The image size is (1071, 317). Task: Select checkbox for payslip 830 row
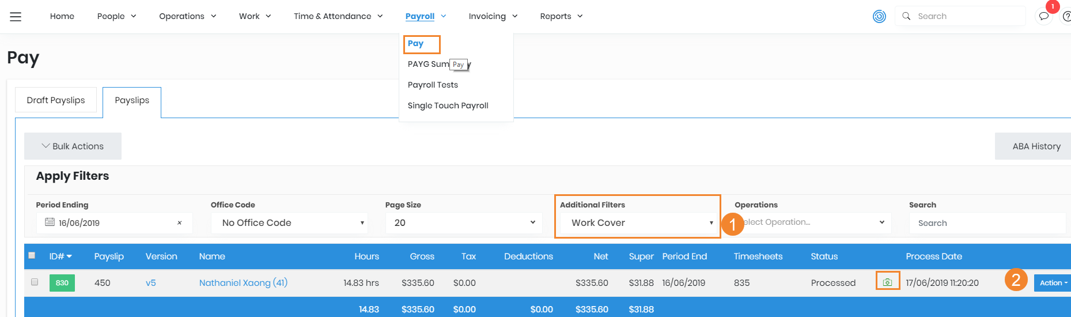(x=35, y=282)
